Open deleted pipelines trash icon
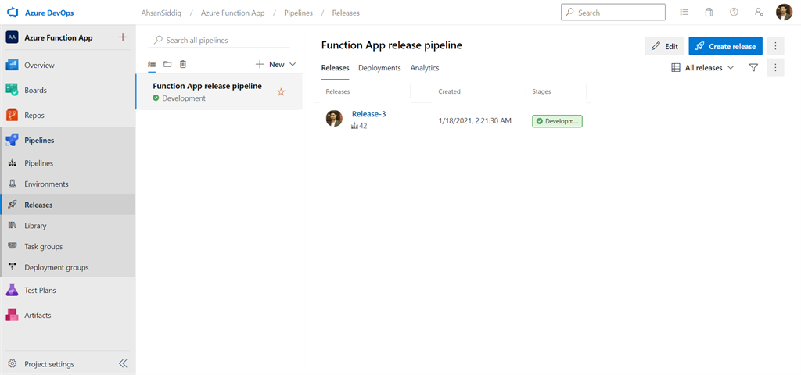The image size is (801, 375). [x=183, y=64]
